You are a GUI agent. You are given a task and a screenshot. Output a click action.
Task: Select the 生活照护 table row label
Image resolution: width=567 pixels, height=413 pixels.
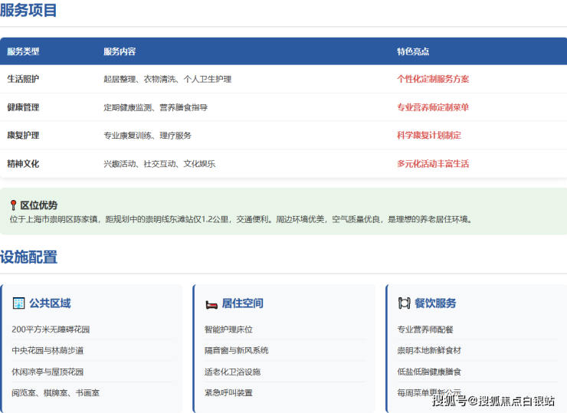point(23,79)
